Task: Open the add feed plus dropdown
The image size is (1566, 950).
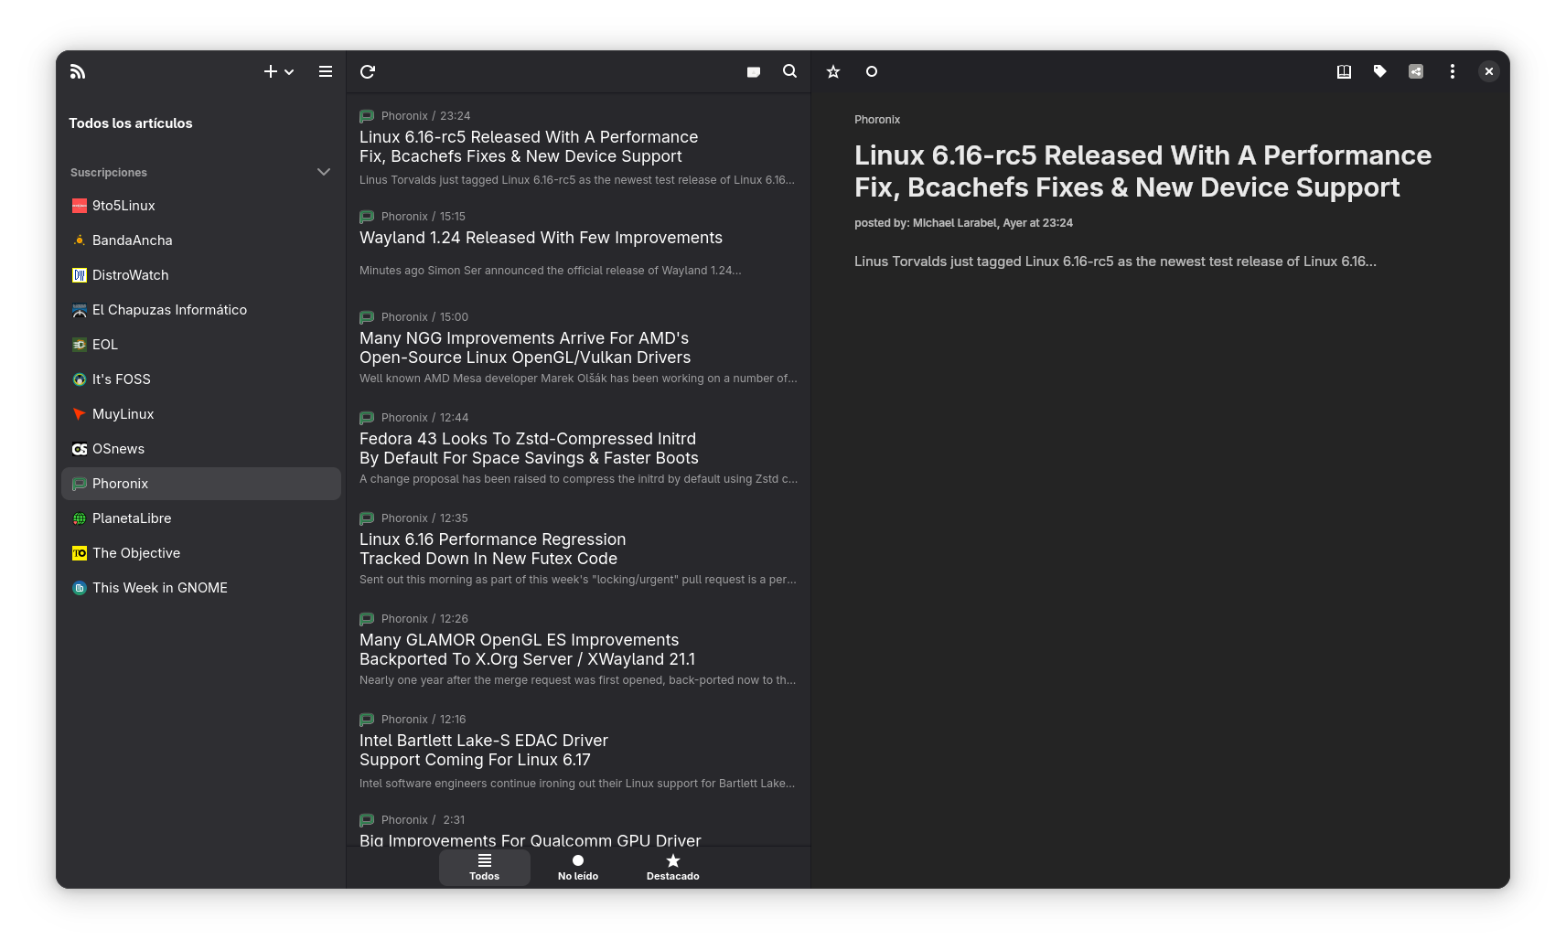Action: click(x=279, y=71)
